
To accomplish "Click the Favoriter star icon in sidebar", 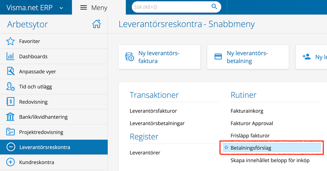I will click(10, 41).
